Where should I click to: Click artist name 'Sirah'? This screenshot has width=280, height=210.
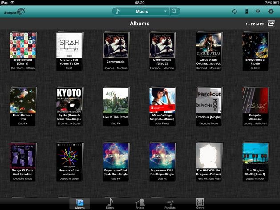69,68
